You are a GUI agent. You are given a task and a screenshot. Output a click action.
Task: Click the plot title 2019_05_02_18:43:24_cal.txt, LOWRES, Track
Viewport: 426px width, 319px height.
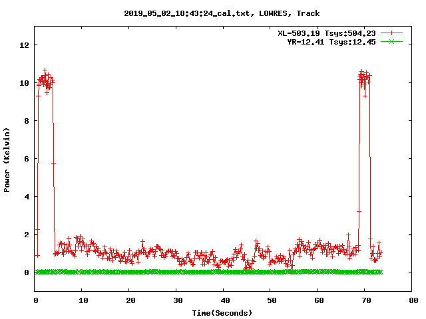click(222, 13)
